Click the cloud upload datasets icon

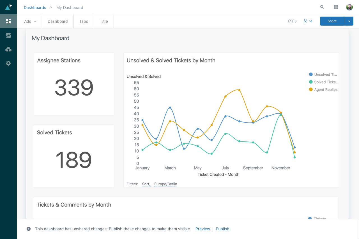(x=8, y=49)
